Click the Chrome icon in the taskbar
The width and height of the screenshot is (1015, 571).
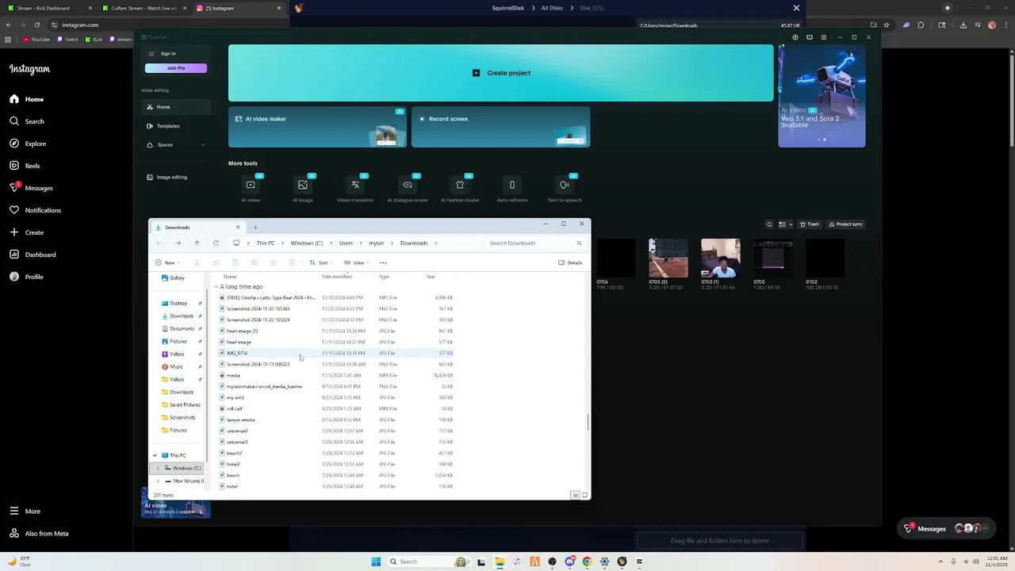[587, 561]
